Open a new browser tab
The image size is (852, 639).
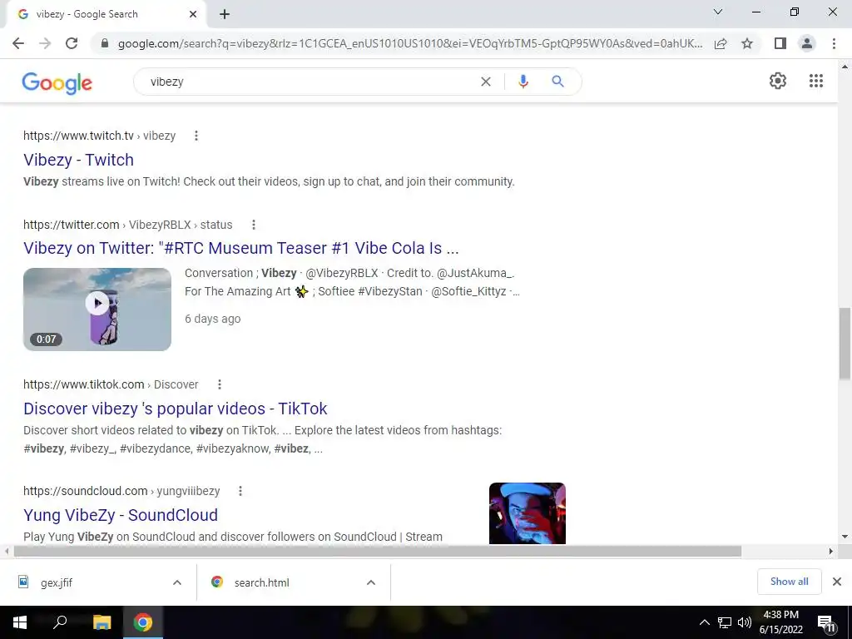[225, 14]
